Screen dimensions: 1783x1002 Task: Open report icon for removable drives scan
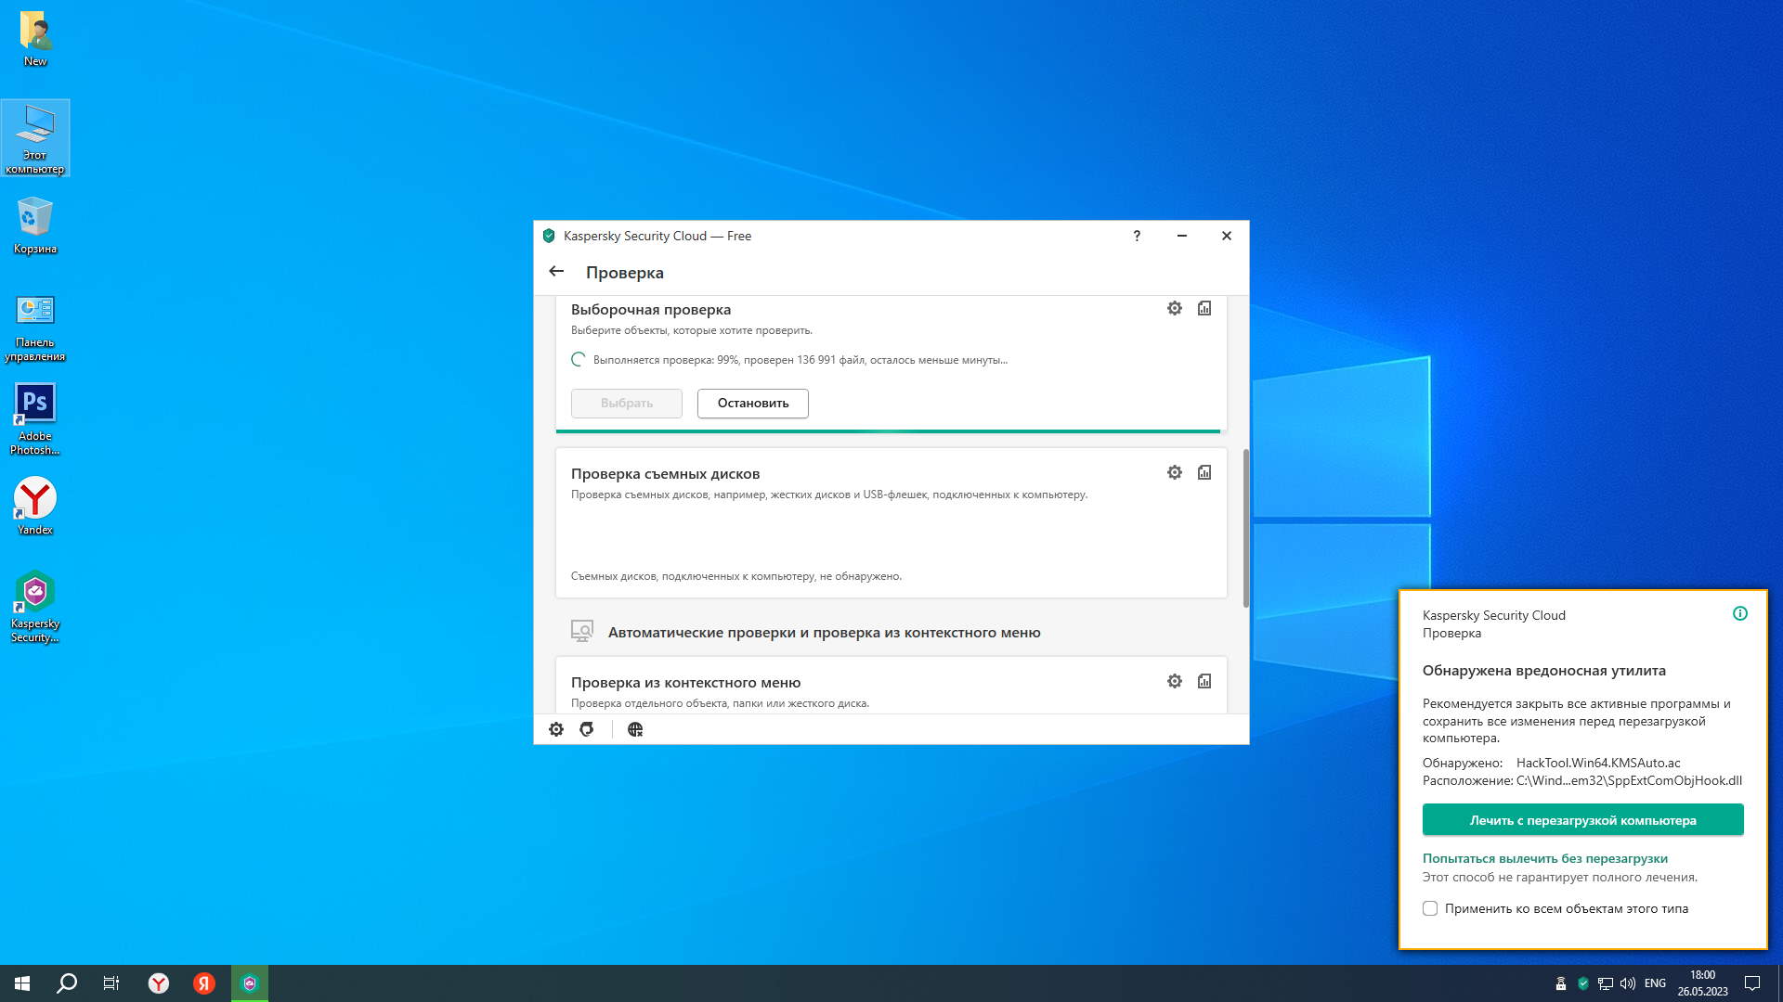[1204, 472]
